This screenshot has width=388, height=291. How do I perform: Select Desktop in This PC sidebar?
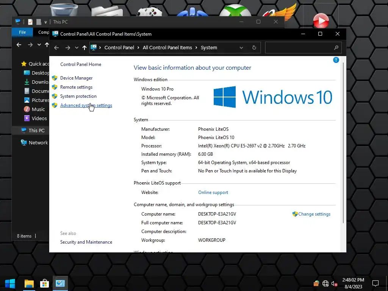(36, 73)
